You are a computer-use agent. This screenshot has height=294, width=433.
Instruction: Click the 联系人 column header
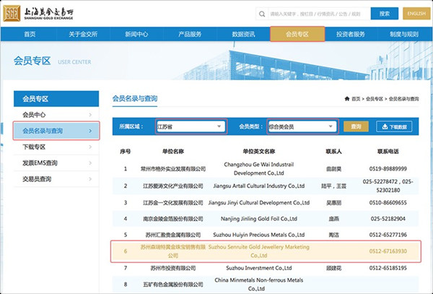pyautogui.click(x=334, y=152)
